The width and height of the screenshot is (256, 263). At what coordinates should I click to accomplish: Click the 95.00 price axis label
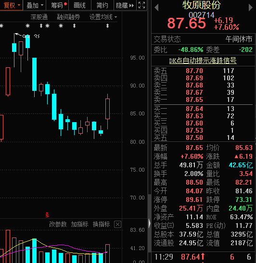pos(137,58)
